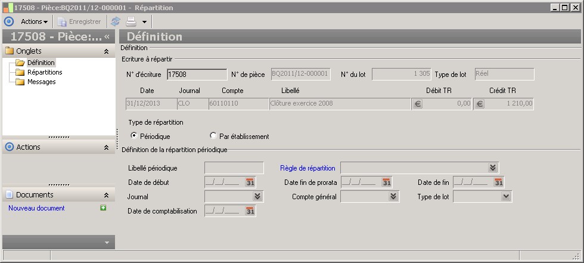This screenshot has height=263, width=584.
Task: Select the Périodique radio button
Action: 134,136
